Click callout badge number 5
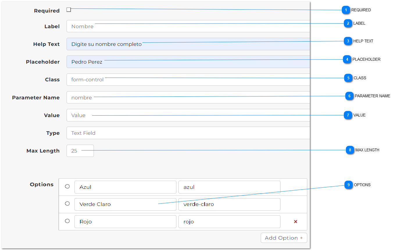 click(x=348, y=78)
